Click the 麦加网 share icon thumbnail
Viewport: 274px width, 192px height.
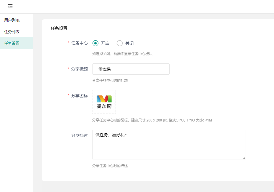(x=104, y=102)
